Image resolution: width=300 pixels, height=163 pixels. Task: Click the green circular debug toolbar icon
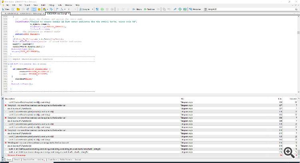pos(102,9)
